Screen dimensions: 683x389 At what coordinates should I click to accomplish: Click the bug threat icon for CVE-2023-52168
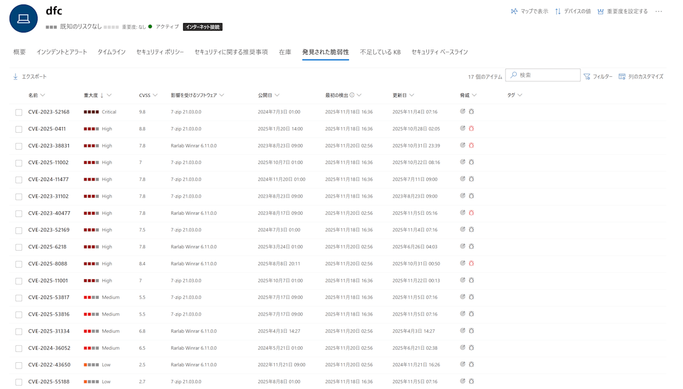pyautogui.click(x=471, y=112)
